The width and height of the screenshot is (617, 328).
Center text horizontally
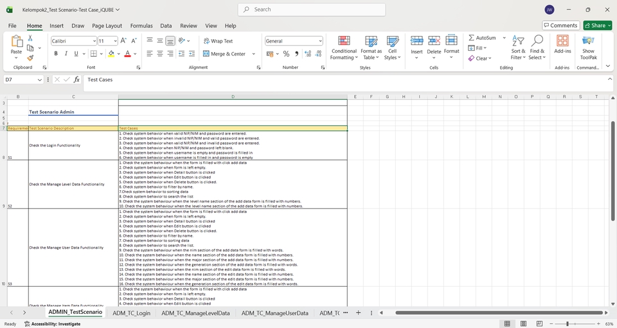coord(160,53)
